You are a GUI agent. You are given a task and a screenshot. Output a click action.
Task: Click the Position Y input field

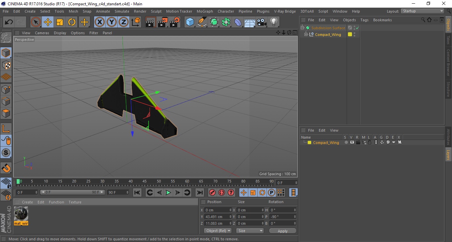click(218, 217)
